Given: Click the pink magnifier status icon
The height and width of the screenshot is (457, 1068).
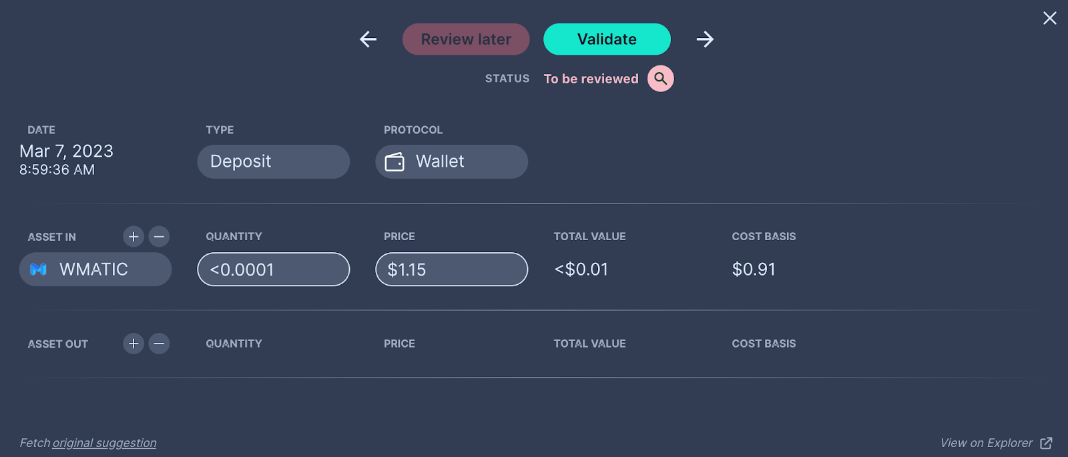Looking at the screenshot, I should pyautogui.click(x=660, y=79).
